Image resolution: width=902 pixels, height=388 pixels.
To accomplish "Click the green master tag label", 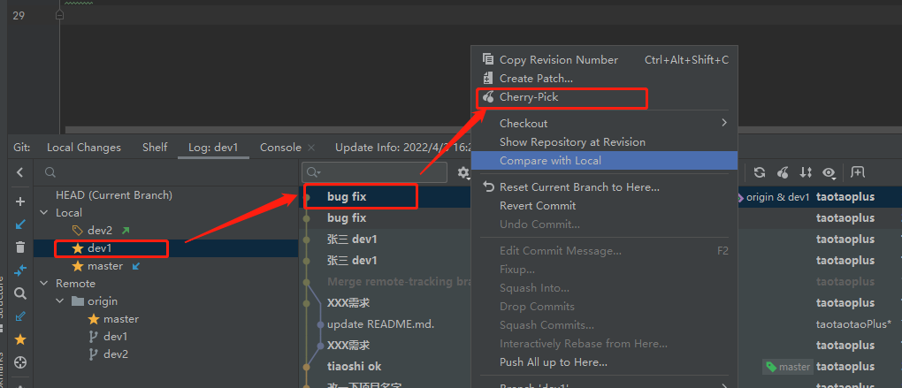I will [788, 367].
